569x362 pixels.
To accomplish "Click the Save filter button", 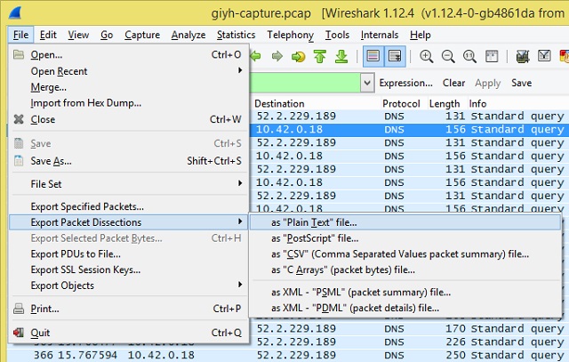I will (x=522, y=83).
